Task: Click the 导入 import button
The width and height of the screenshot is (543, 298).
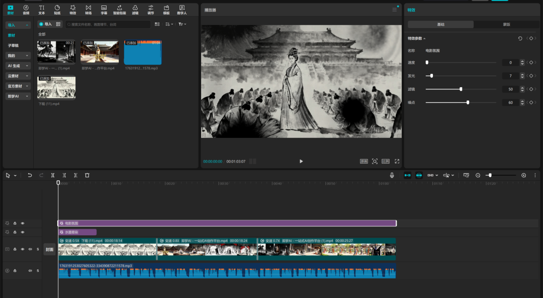Action: point(45,24)
